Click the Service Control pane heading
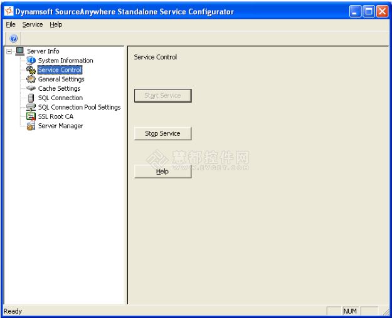This screenshot has height=318, width=392. pos(156,57)
